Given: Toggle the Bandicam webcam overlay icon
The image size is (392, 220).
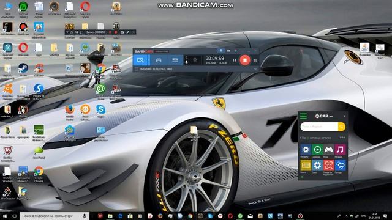Looking at the screenshot, I should pos(195,60).
